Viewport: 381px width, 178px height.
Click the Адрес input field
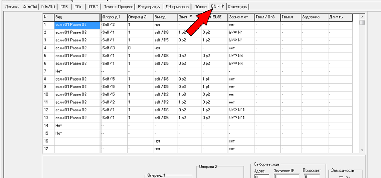261,176
